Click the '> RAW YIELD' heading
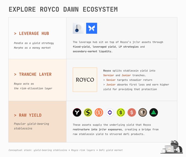 point(28,115)
